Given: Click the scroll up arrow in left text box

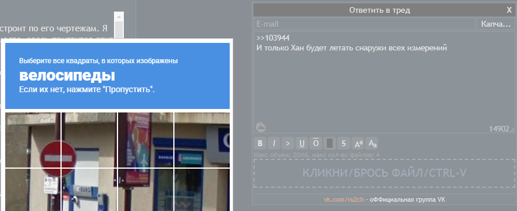Looking at the screenshot, I should tap(119, 16).
